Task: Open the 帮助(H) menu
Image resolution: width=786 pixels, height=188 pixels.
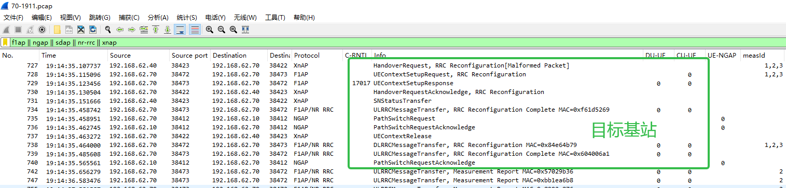Action: click(x=304, y=18)
